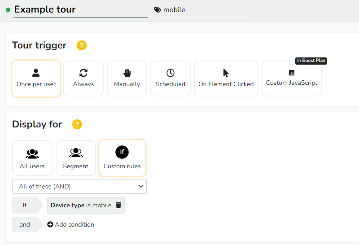Viewport: 359px width, 245px height.
Task: Select On Element Clicked cursor trigger
Action: pyautogui.click(x=226, y=79)
